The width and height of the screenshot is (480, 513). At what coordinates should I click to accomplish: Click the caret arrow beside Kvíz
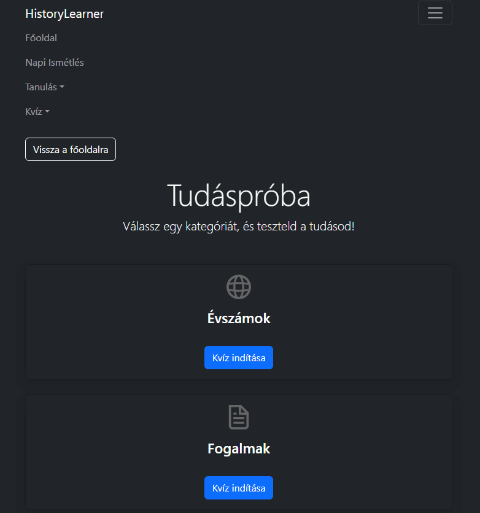47,112
